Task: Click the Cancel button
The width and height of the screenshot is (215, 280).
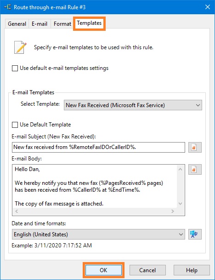Action: [147, 270]
